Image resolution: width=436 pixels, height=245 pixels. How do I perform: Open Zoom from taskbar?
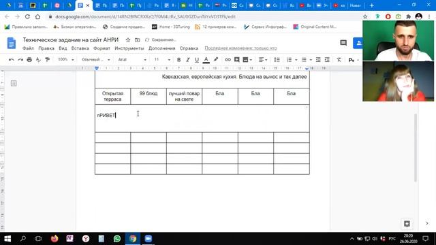click(149, 239)
